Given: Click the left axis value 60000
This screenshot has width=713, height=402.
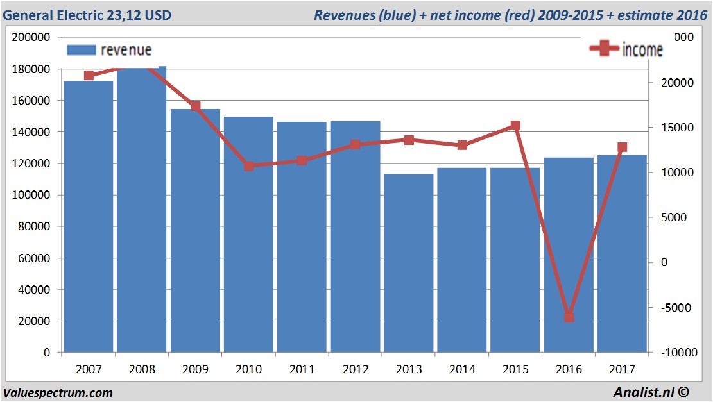Looking at the screenshot, I should [34, 258].
